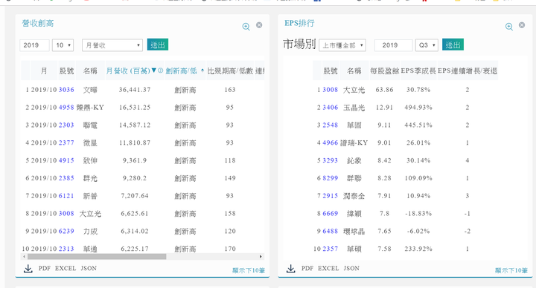This screenshot has height=288, width=536.
Task: Click download icon in 營收創高 panel
Action: (x=28, y=269)
